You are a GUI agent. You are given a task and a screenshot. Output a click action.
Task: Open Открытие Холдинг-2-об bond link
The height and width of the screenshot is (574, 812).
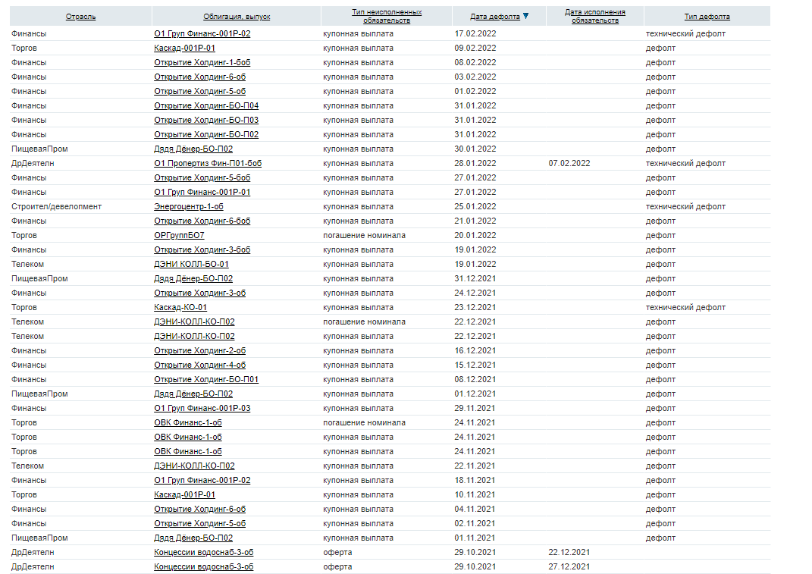click(200, 351)
